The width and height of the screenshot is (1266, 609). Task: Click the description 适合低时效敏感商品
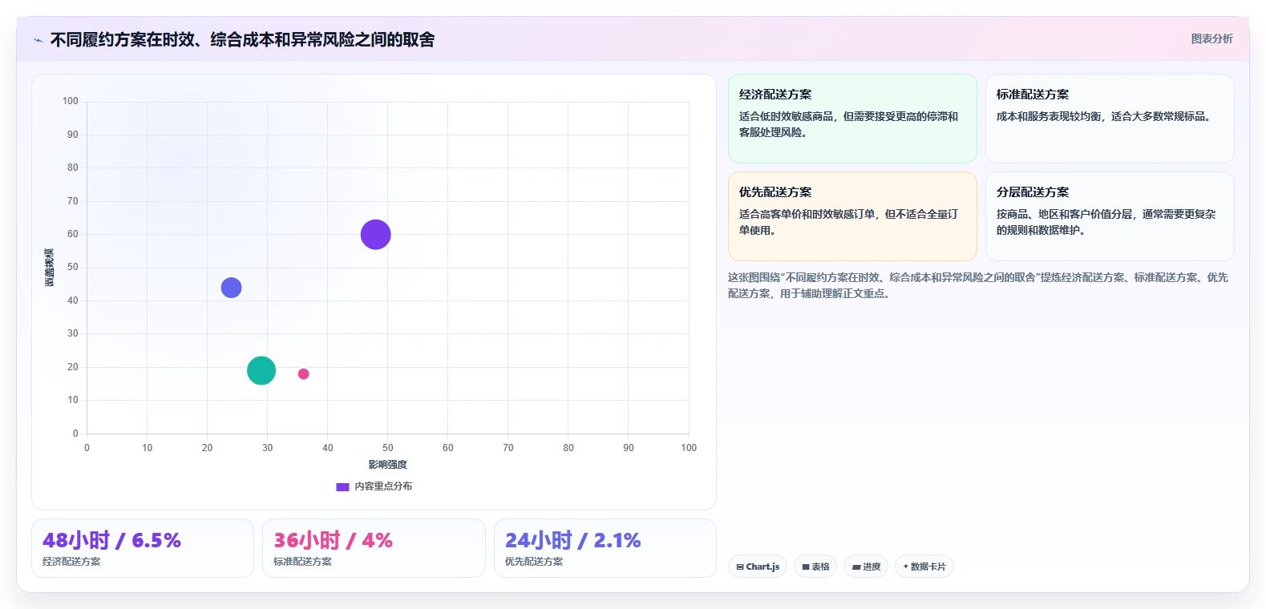[x=848, y=124]
